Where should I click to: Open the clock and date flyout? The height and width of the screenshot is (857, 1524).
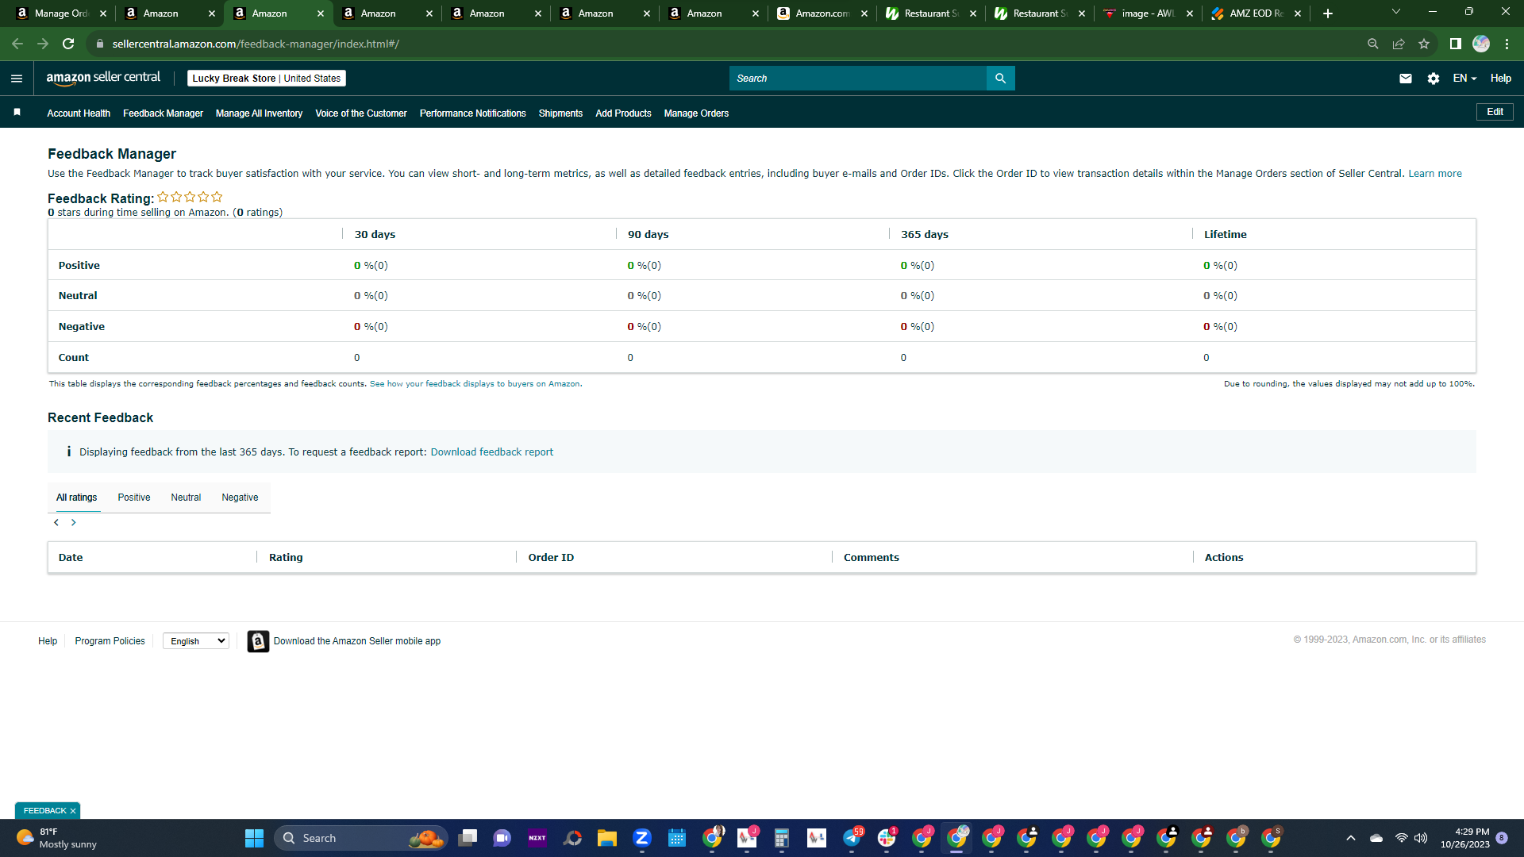(x=1465, y=838)
